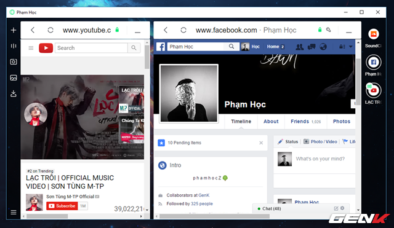Click the LẠC TRÔI video title text
394x228 pixels.
[x=70, y=182]
